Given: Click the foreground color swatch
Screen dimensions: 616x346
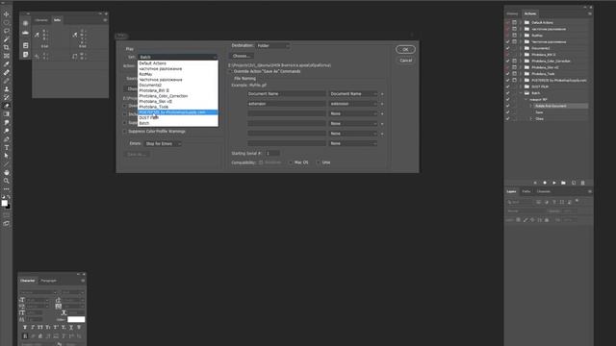Looking at the screenshot, I should coord(4,203).
